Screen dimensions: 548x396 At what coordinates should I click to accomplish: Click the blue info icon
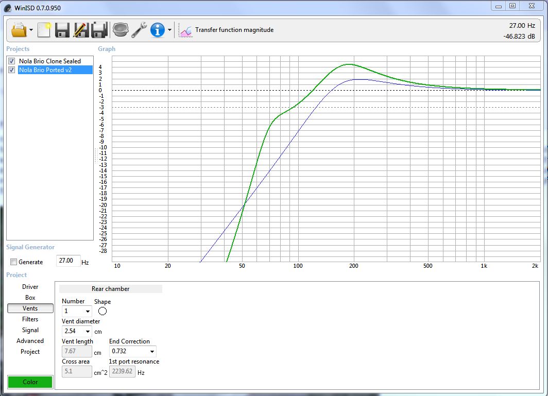coord(157,30)
